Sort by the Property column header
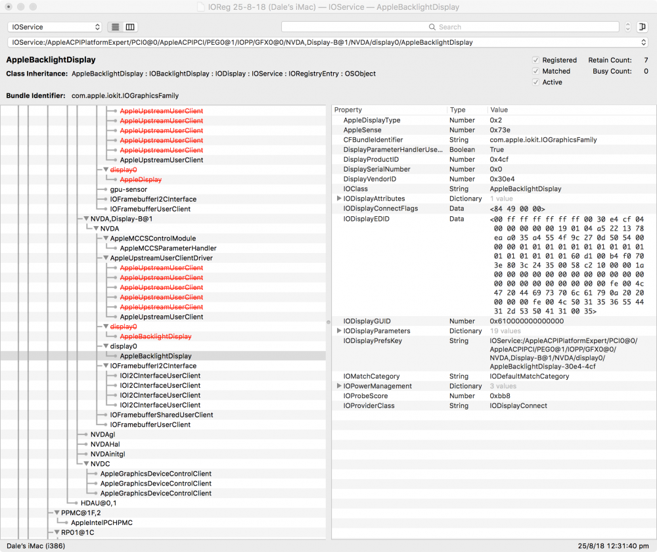This screenshot has width=657, height=552. 389,110
